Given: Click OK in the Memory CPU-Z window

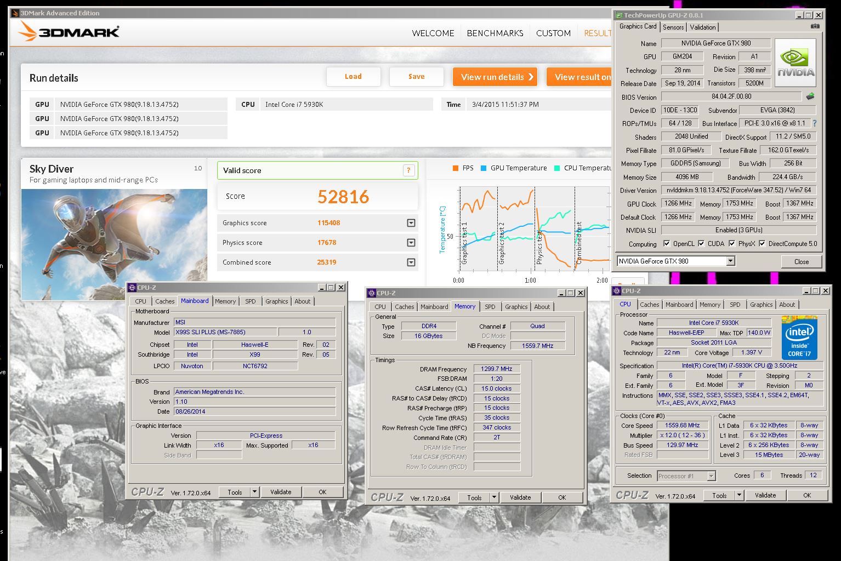Looking at the screenshot, I should click(x=562, y=497).
